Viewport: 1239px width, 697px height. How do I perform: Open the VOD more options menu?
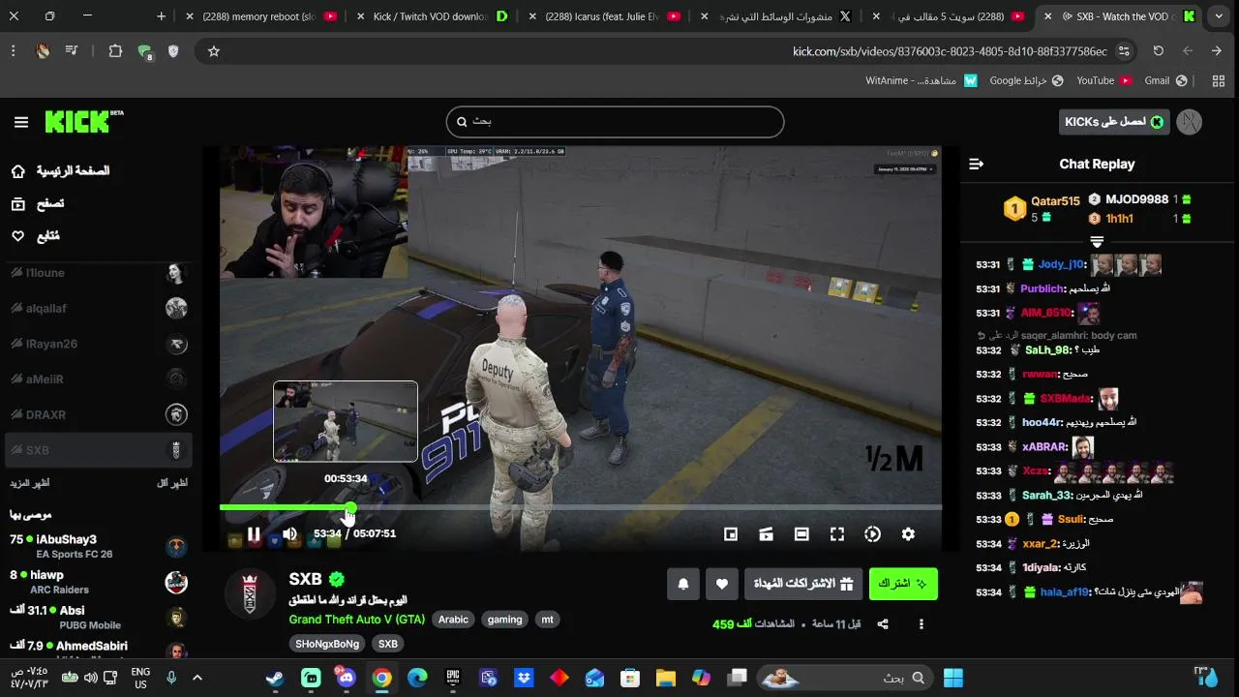coord(922,624)
